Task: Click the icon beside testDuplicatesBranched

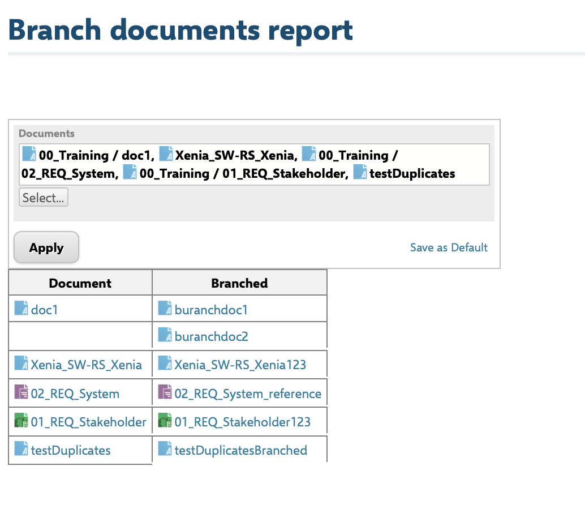Action: click(165, 448)
